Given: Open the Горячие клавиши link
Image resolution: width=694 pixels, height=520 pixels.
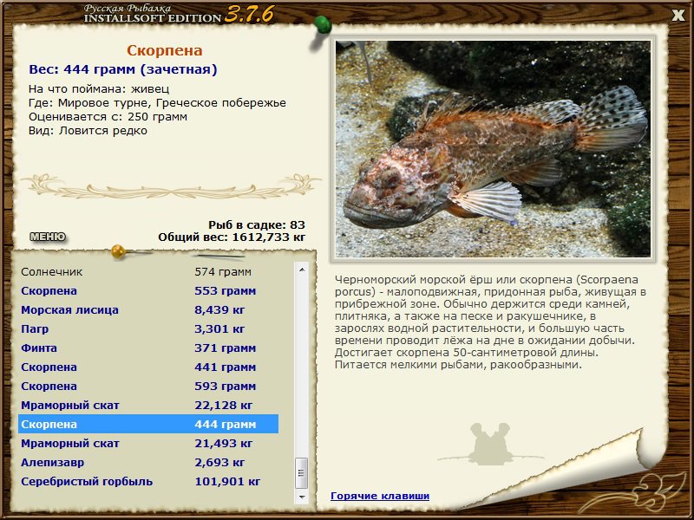Looking at the screenshot, I should point(380,496).
